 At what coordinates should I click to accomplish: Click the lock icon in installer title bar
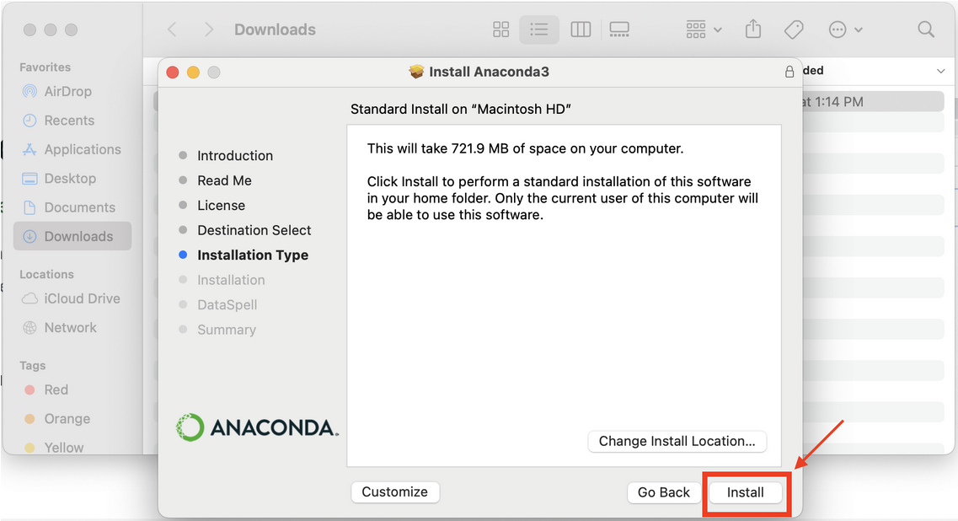(x=789, y=72)
